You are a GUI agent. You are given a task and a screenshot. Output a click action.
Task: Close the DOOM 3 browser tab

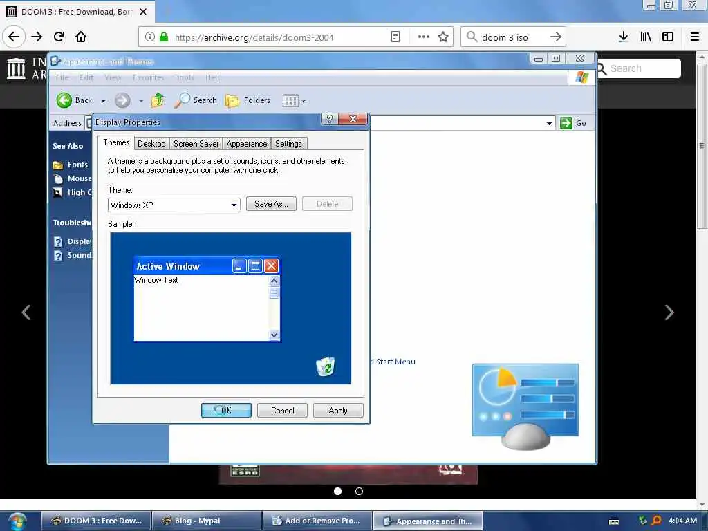tap(143, 12)
